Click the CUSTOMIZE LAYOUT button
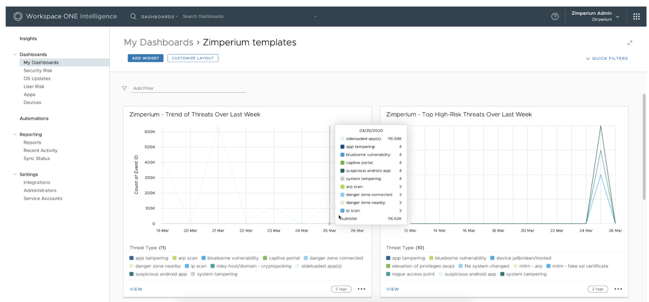The width and height of the screenshot is (649, 302). click(193, 58)
